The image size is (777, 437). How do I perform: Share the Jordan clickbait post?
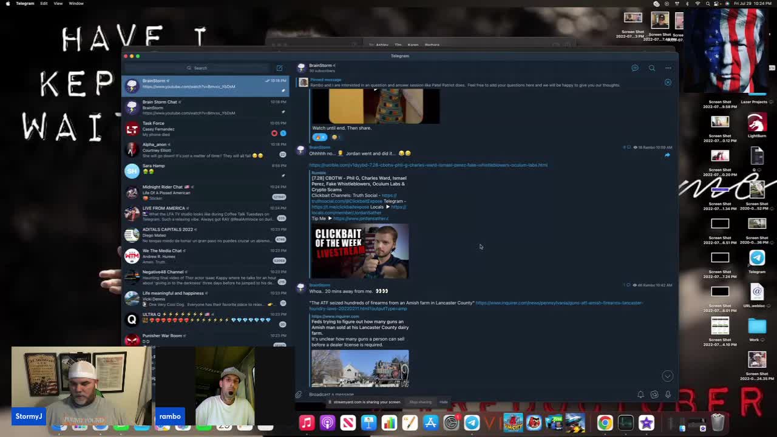point(667,155)
